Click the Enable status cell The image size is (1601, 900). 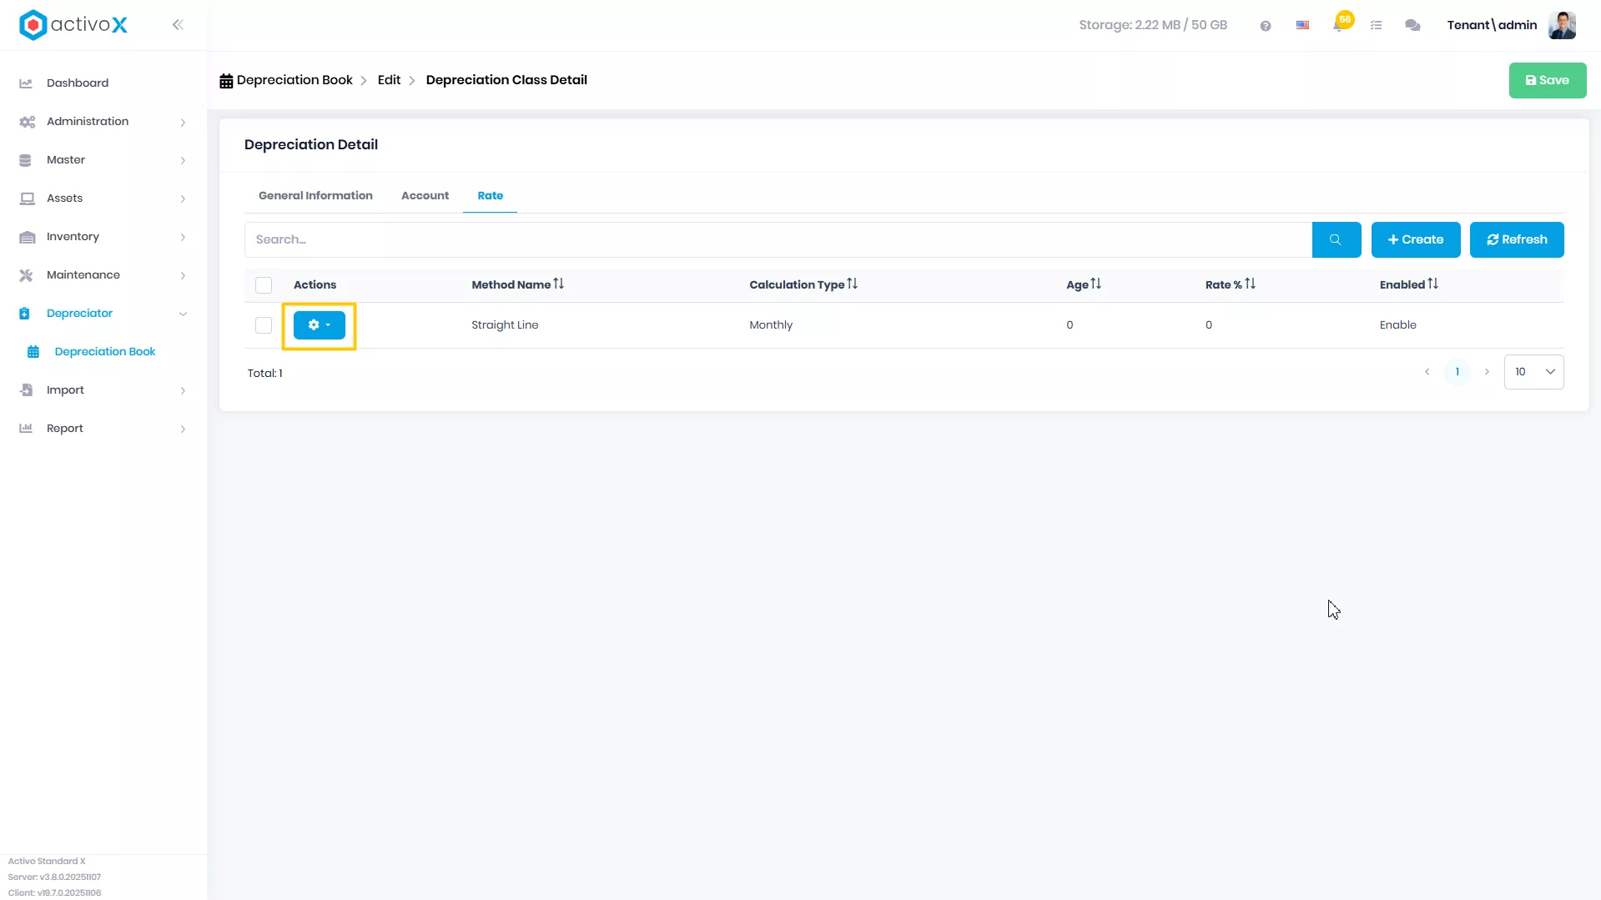1398,325
